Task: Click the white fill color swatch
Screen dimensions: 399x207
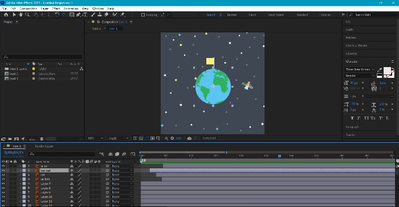Action: point(387,71)
